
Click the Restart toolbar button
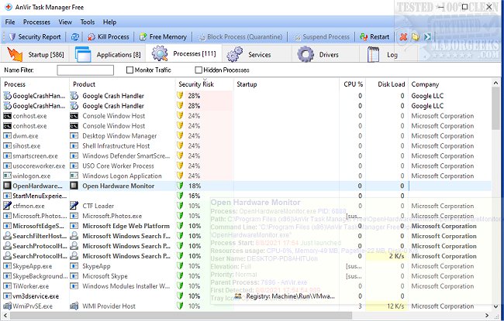tap(375, 37)
